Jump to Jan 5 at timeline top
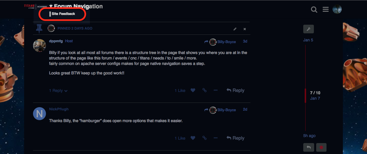 click(308, 40)
